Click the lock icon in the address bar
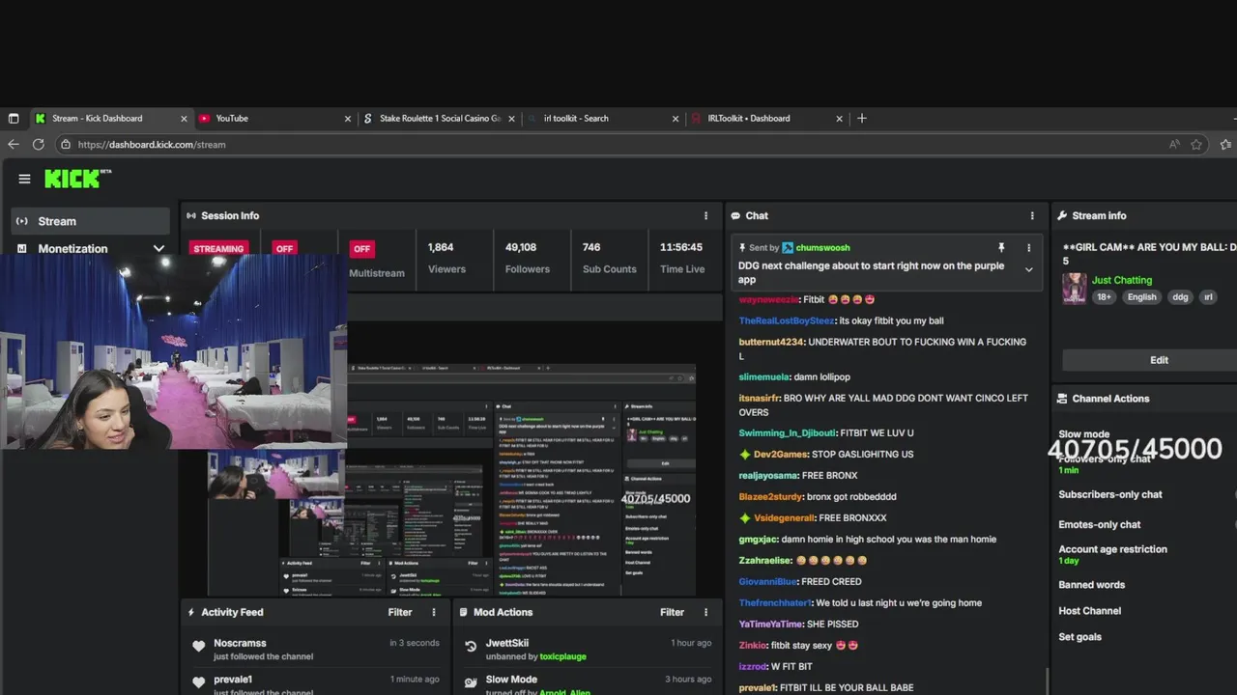 coord(66,145)
